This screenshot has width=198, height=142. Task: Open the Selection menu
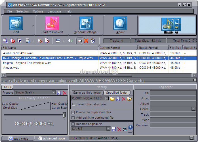[x=22, y=12]
